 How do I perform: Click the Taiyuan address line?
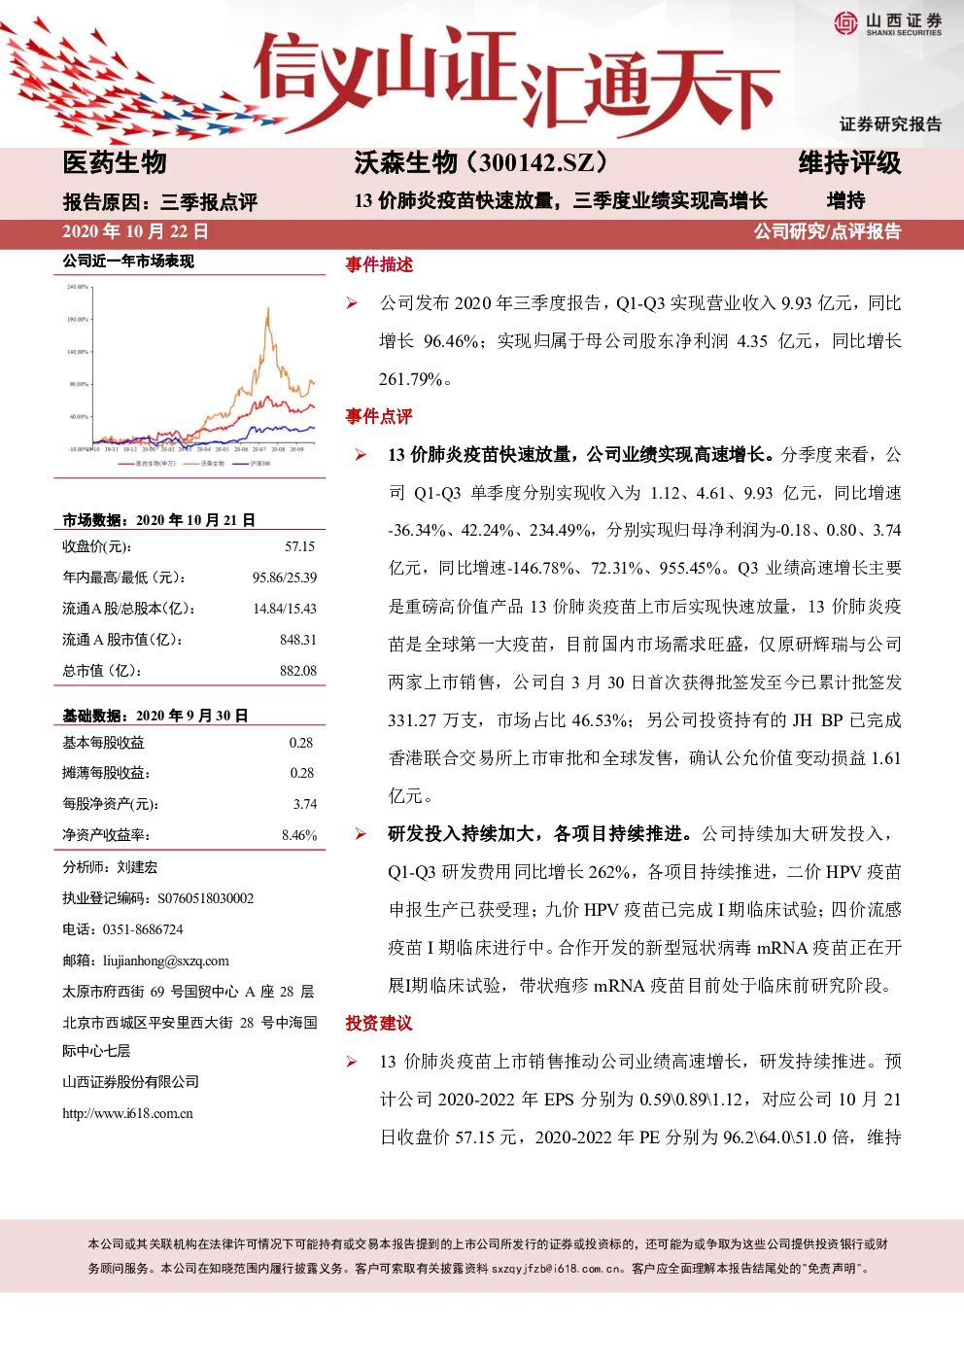coord(189,993)
